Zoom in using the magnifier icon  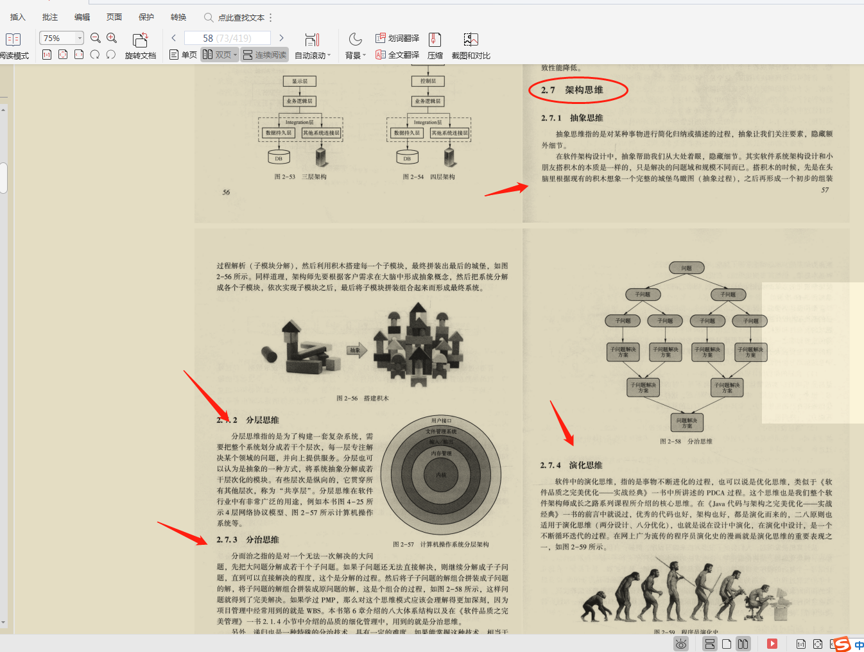tap(111, 38)
